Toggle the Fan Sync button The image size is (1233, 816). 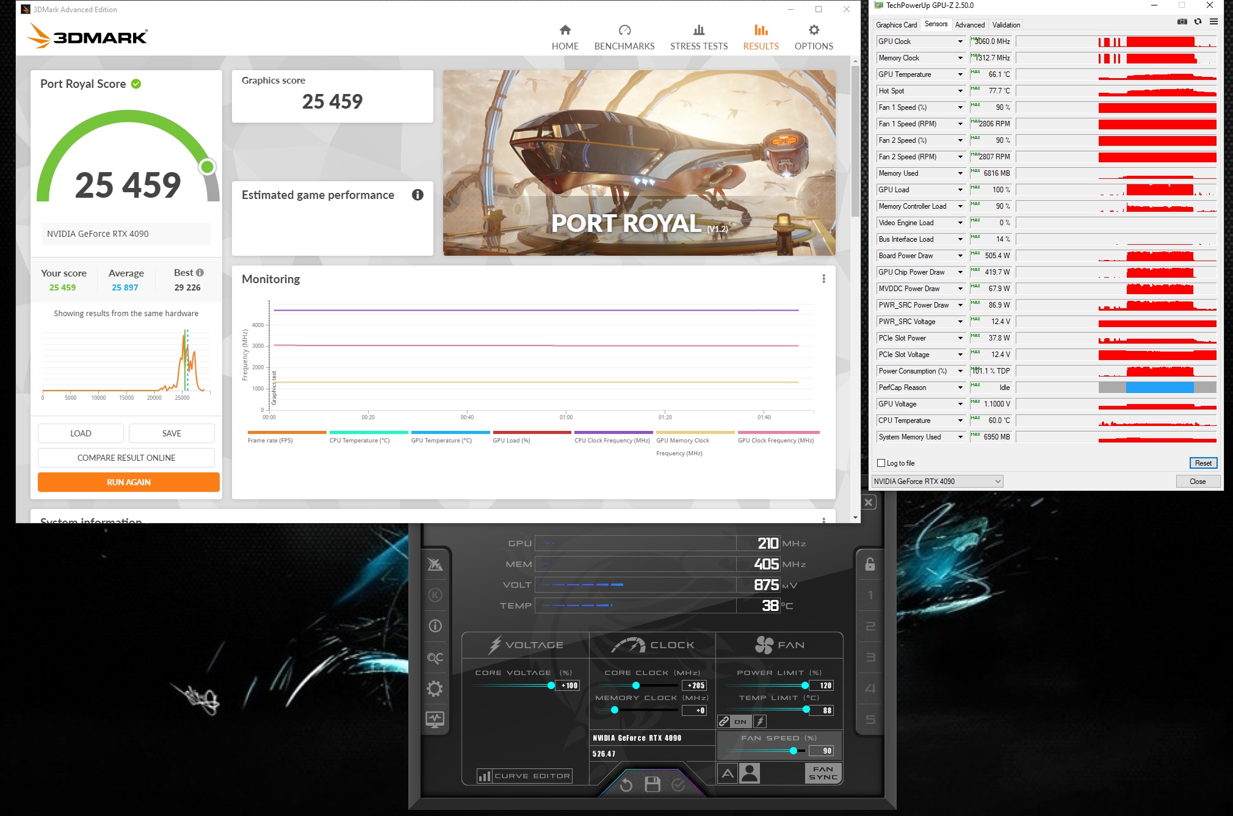pyautogui.click(x=823, y=773)
